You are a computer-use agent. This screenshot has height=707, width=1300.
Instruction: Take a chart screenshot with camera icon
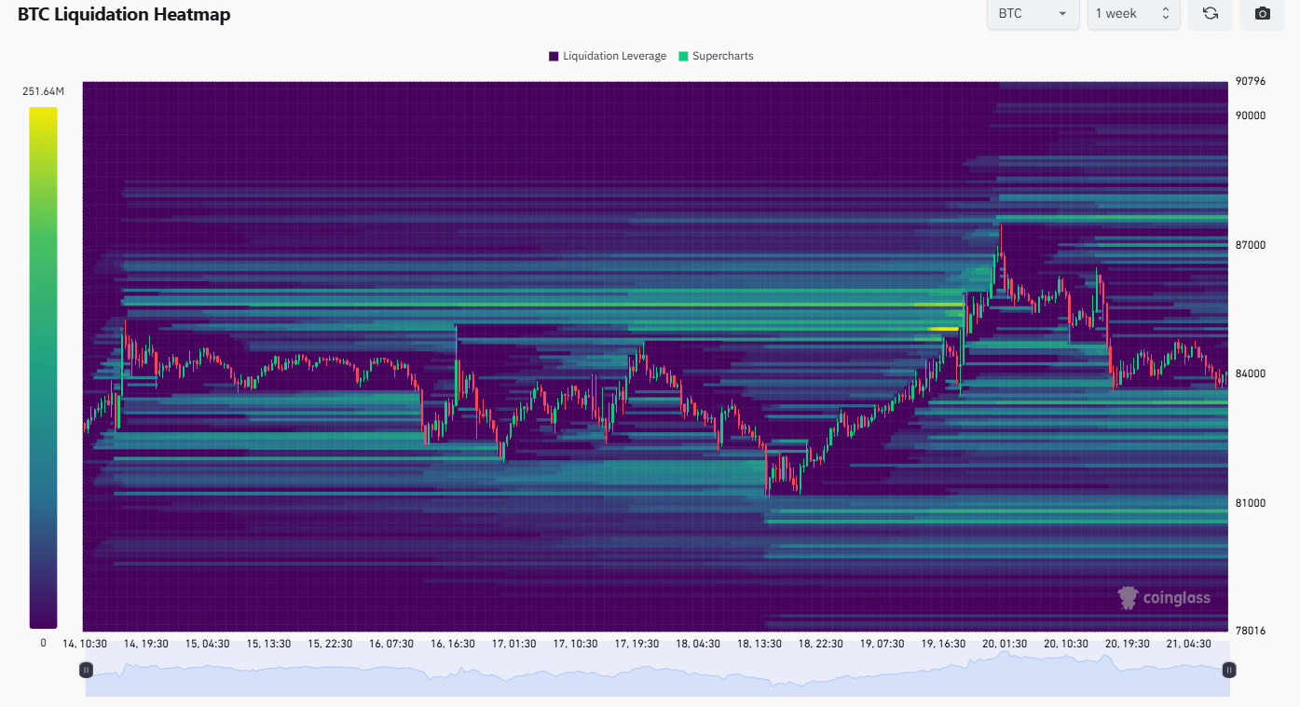[x=1263, y=13]
